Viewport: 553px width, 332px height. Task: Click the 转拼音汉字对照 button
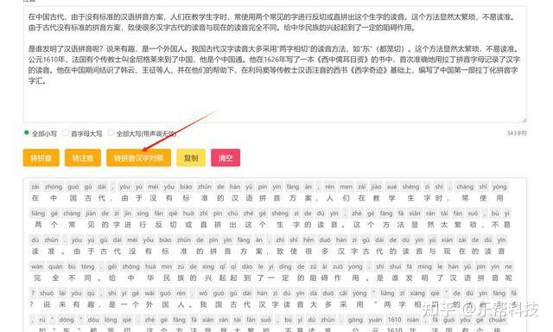click(138, 157)
